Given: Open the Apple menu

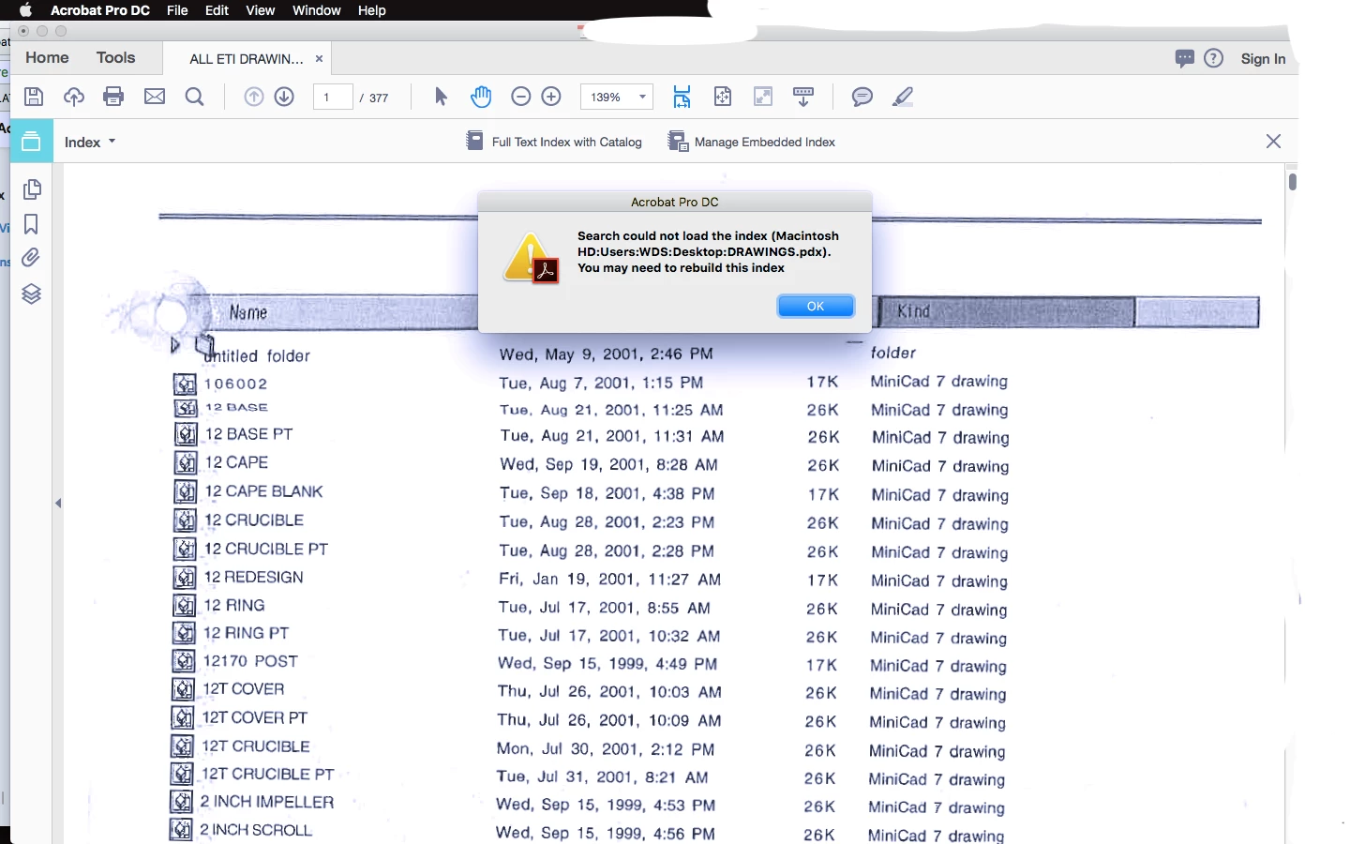Looking at the screenshot, I should [25, 10].
